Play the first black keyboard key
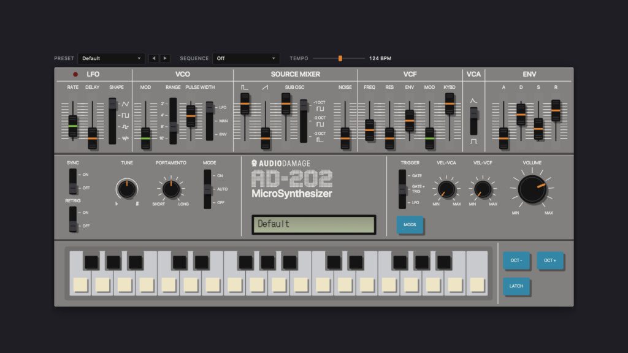628x353 pixels. click(x=91, y=262)
